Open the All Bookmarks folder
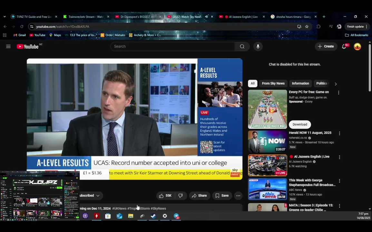This screenshot has height=232, width=372. [357, 35]
